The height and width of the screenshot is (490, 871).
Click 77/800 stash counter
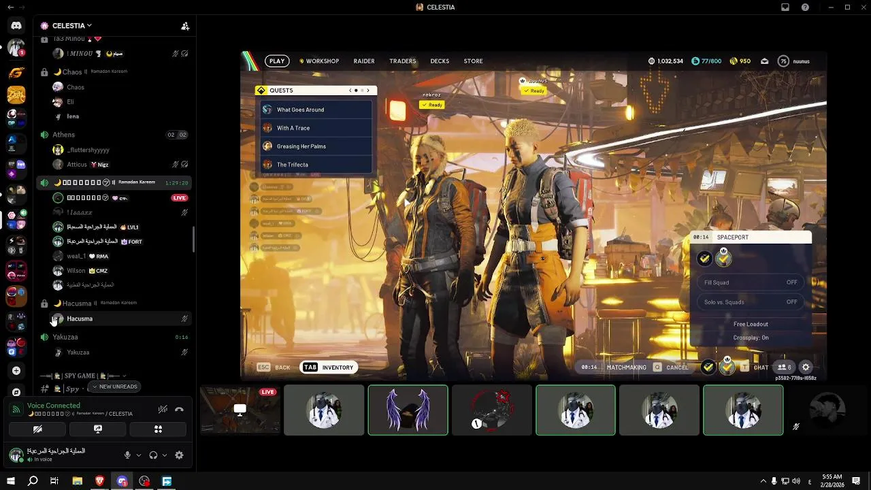(x=706, y=61)
